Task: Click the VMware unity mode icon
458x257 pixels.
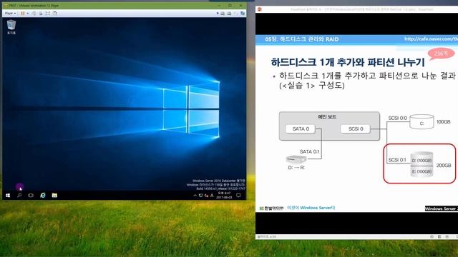Action: (54, 14)
